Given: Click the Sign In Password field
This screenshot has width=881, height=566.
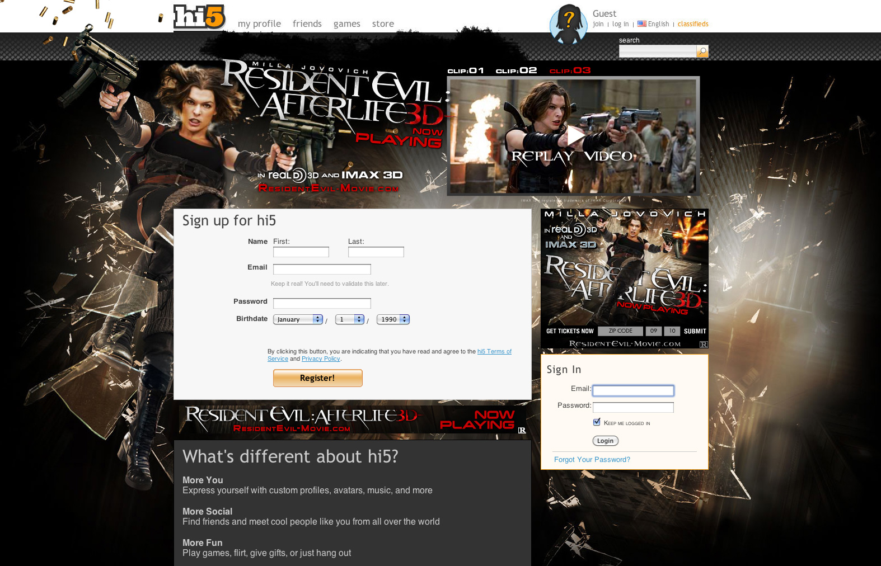Looking at the screenshot, I should [x=633, y=407].
